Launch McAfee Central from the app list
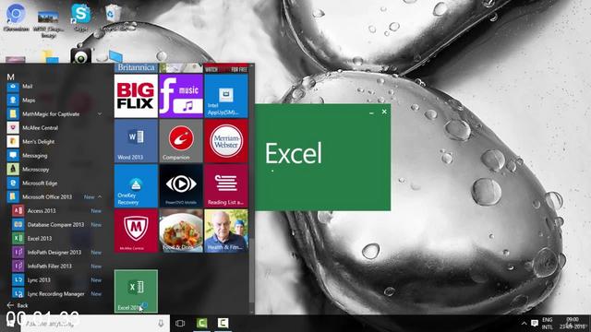This screenshot has width=591, height=332. point(54,127)
